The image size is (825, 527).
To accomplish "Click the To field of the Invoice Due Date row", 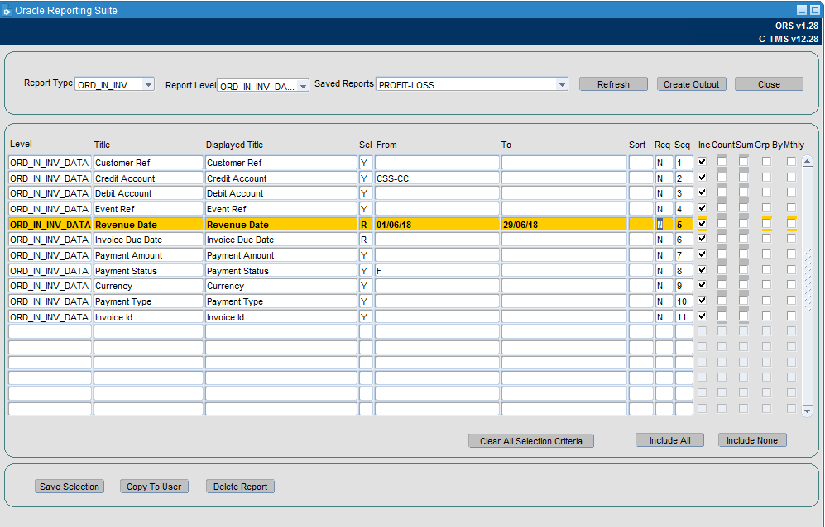I will coord(564,240).
